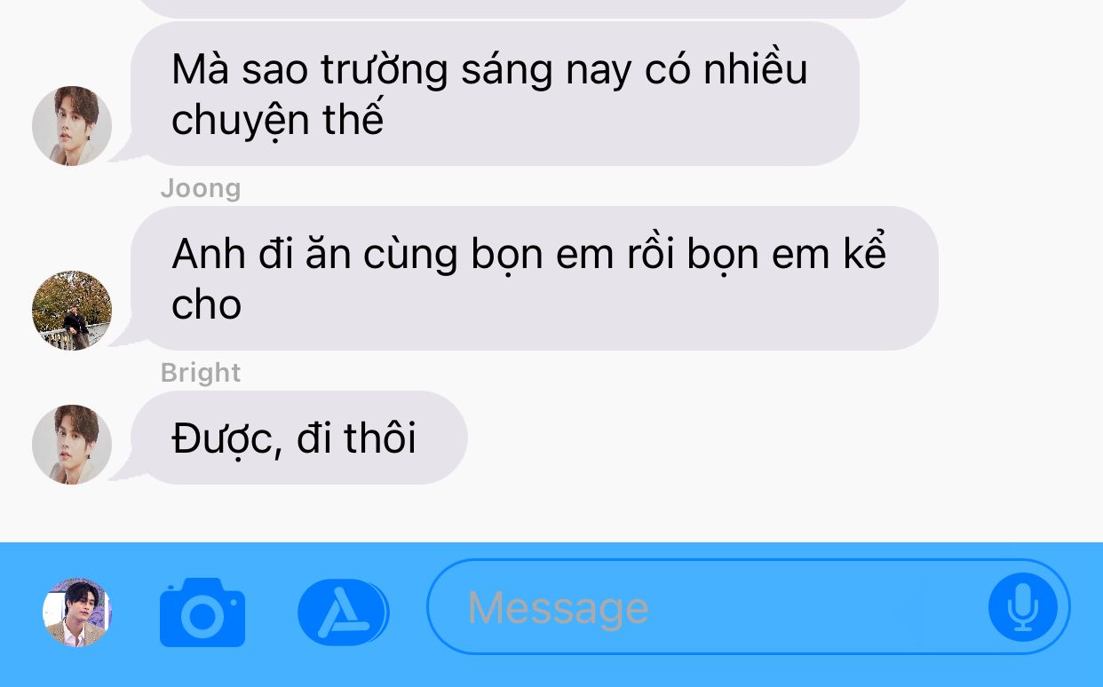Open the App Store apps icon
Viewport: 1103px width, 687px height.
pyautogui.click(x=343, y=612)
